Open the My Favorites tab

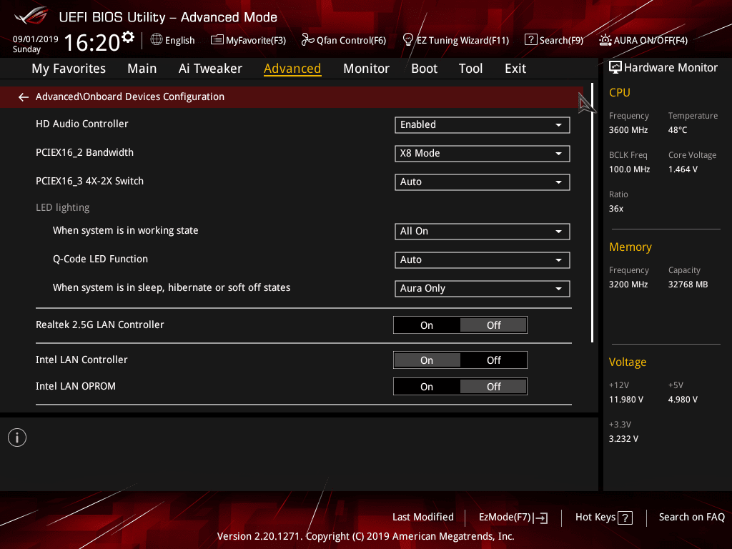pyautogui.click(x=69, y=69)
